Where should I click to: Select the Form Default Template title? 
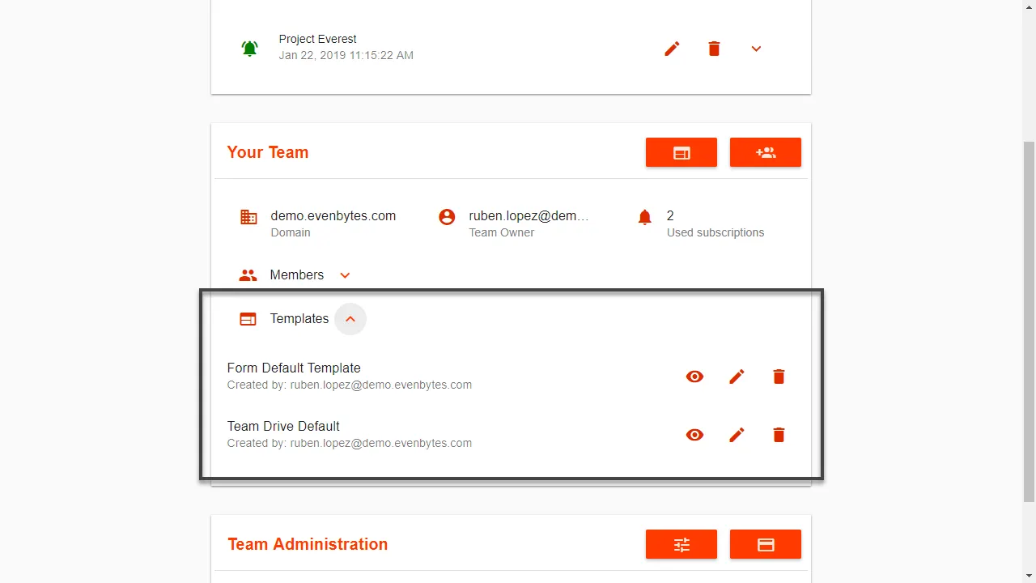tap(294, 368)
